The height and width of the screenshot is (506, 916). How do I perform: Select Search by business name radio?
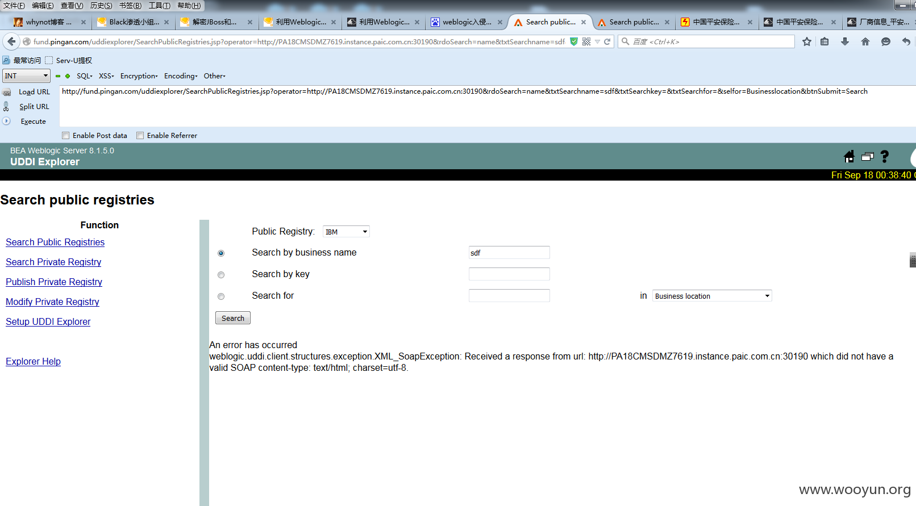pos(221,253)
